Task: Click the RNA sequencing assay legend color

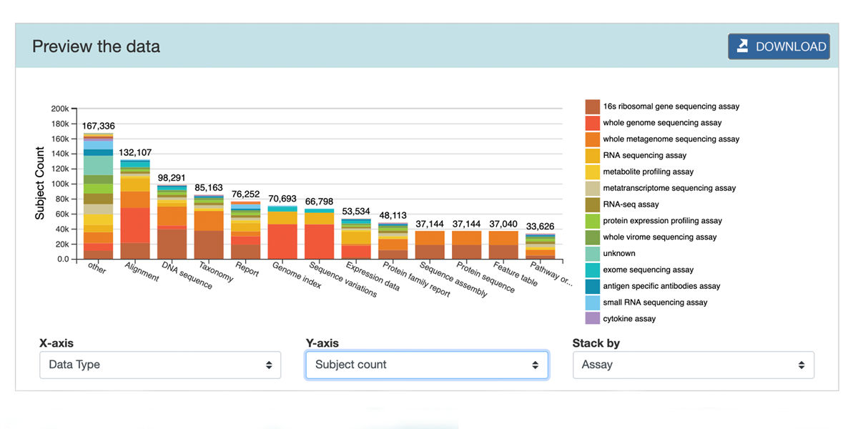Action: coord(592,156)
